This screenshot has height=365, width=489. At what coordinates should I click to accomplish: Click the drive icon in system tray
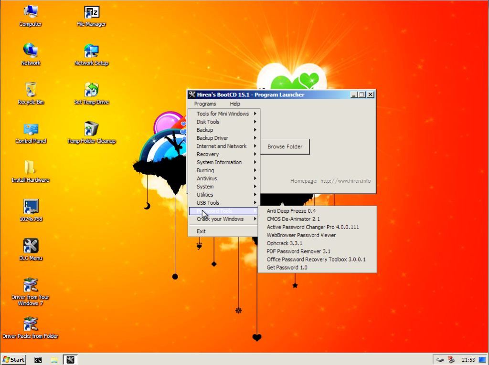tap(440, 360)
